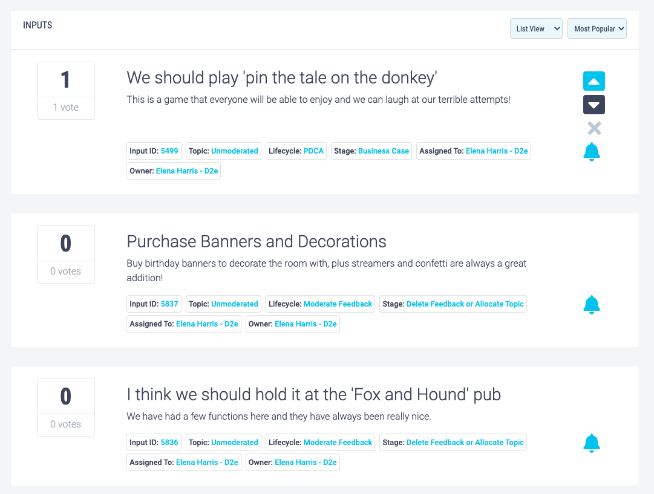Click the bell icon for Purchase Banners and Decorations
The image size is (654, 494).
(x=592, y=305)
